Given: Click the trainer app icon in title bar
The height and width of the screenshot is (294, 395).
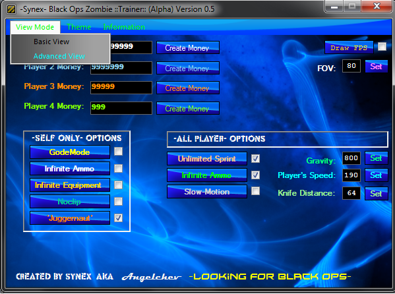Looking at the screenshot, I should [x=11, y=9].
